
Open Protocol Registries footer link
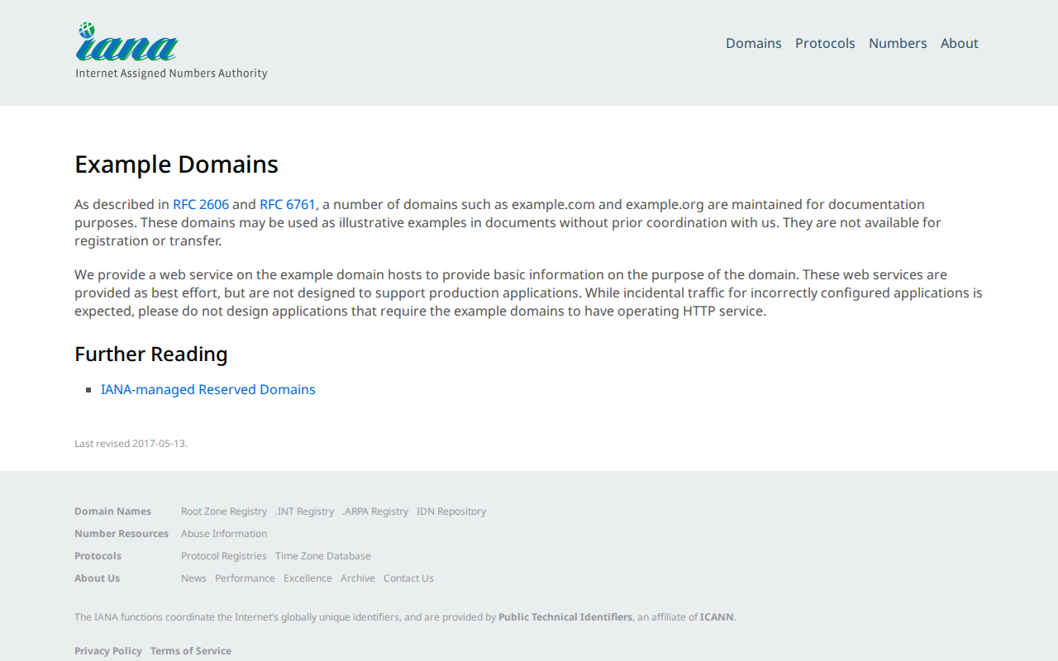click(x=224, y=556)
